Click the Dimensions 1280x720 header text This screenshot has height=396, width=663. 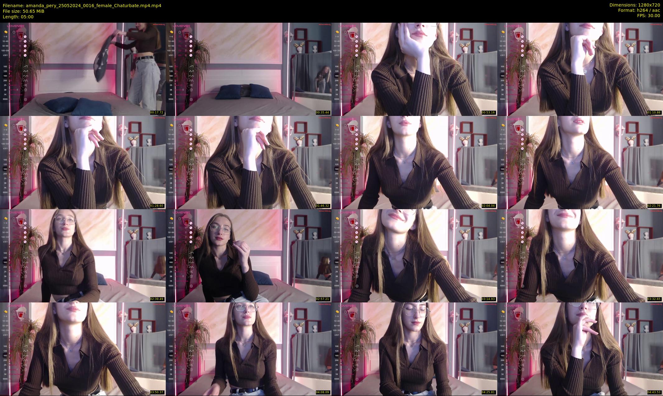[x=634, y=5]
